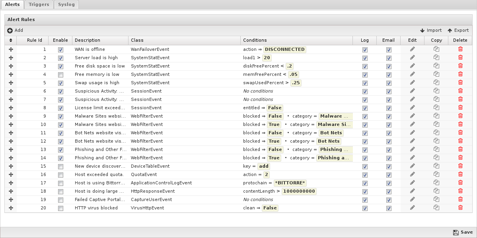This screenshot has width=477, height=238.
Task: Click the Delete column header
Action: pos(460,40)
